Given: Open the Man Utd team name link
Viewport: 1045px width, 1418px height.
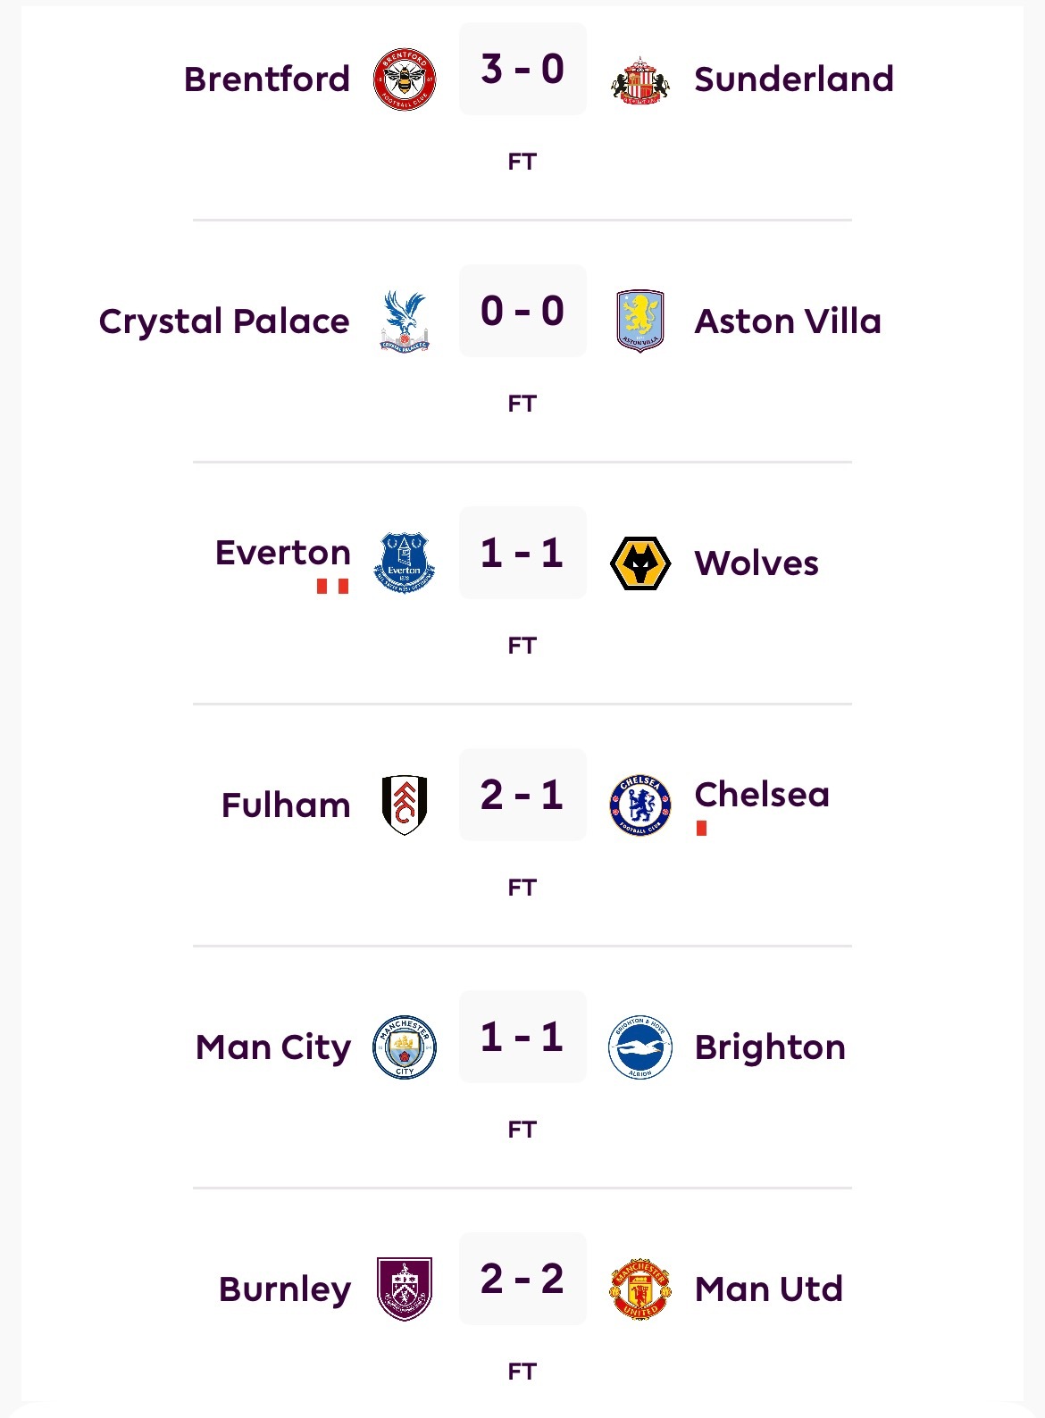Looking at the screenshot, I should coord(768,1289).
